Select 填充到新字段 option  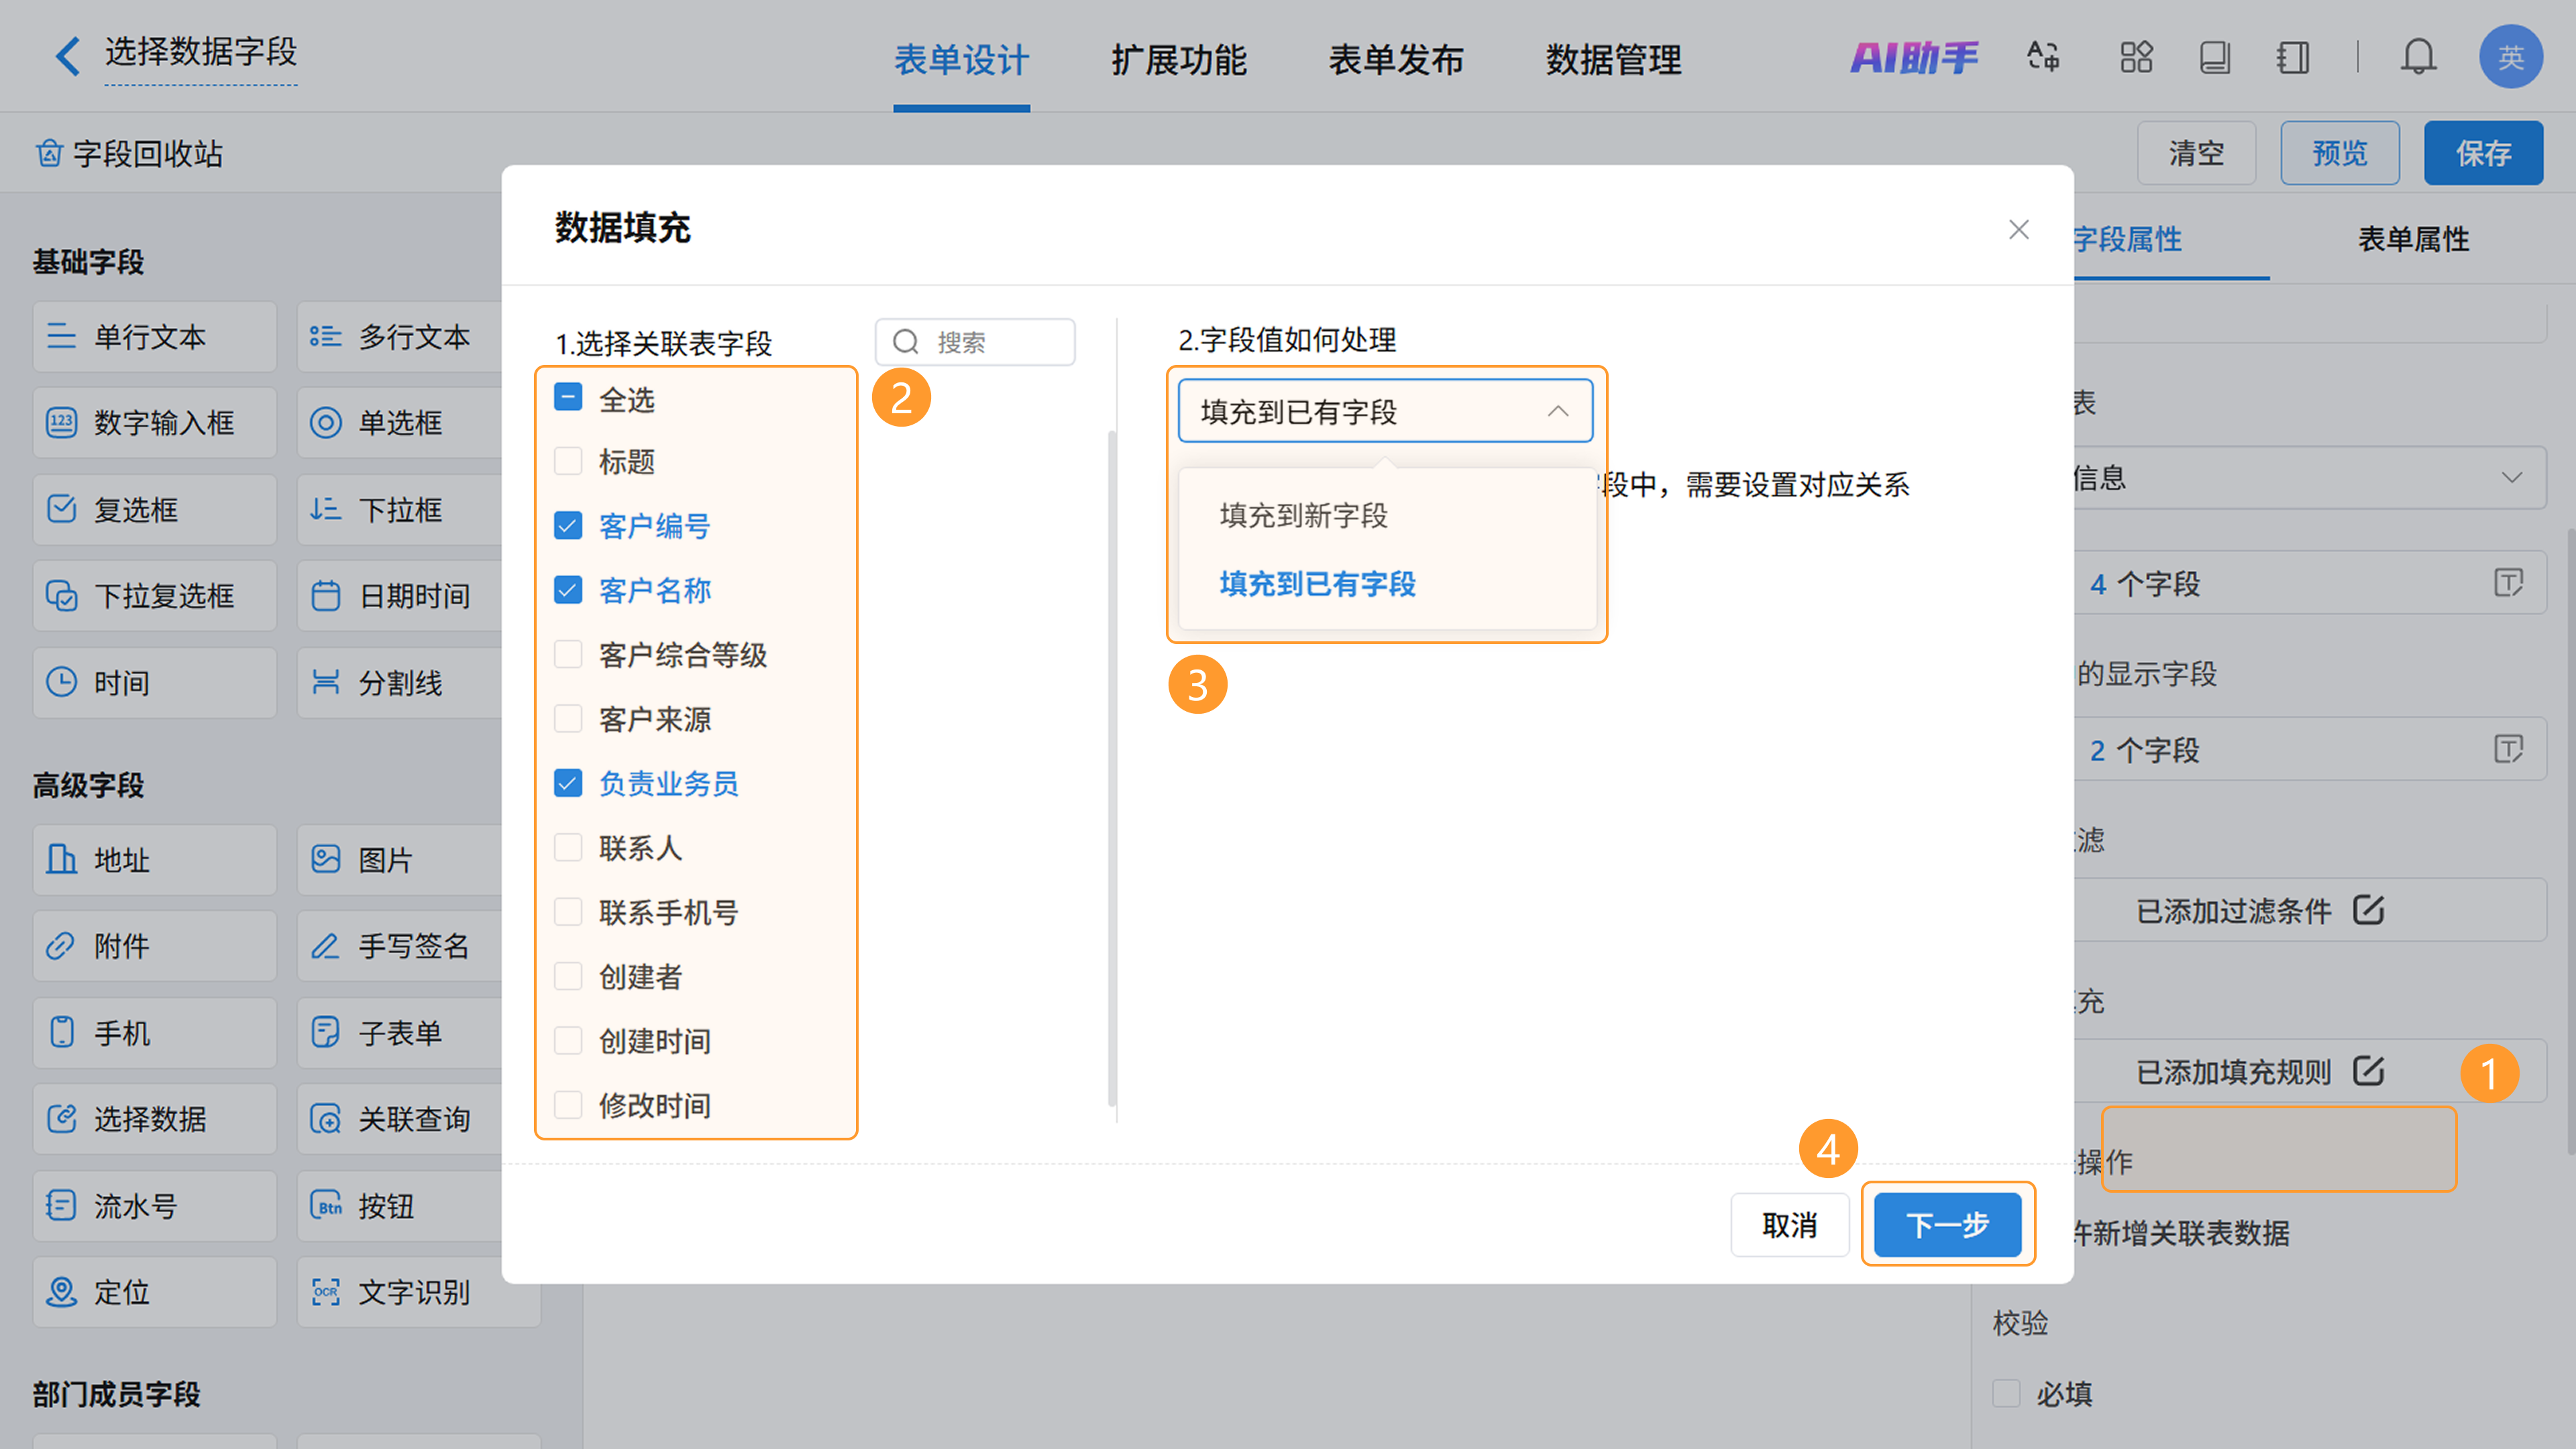[1304, 516]
